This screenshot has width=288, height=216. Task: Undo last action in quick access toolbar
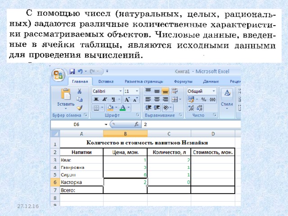tap(80, 71)
